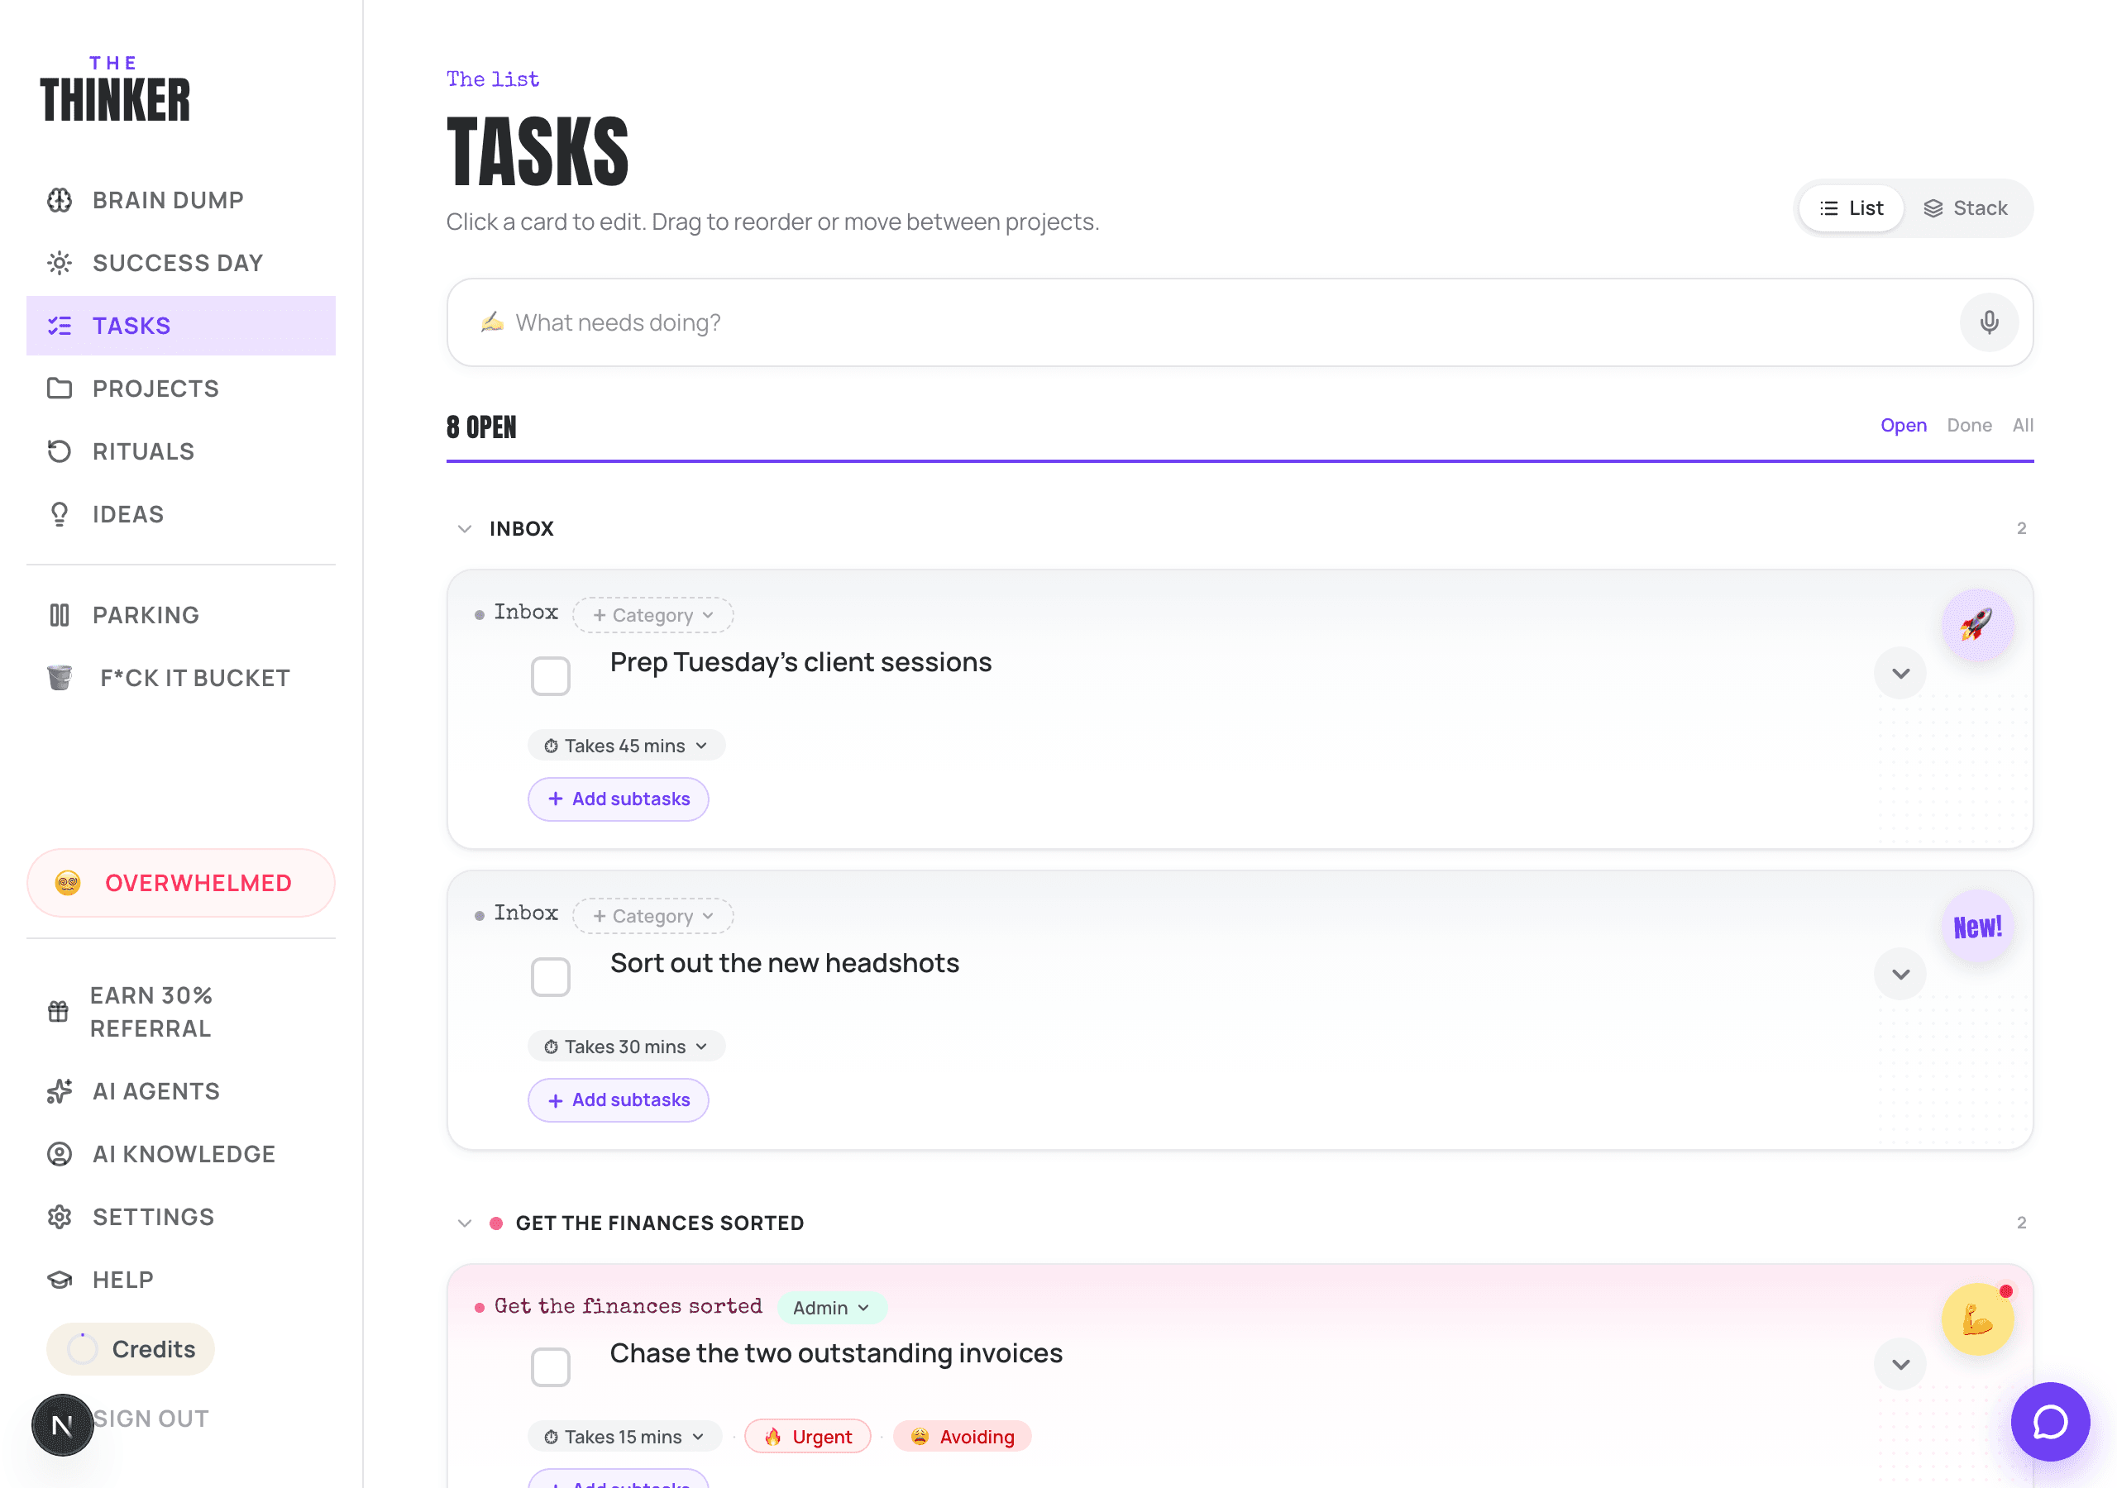2117x1488 pixels.
Task: Open the Credits pill
Action: [x=130, y=1349]
